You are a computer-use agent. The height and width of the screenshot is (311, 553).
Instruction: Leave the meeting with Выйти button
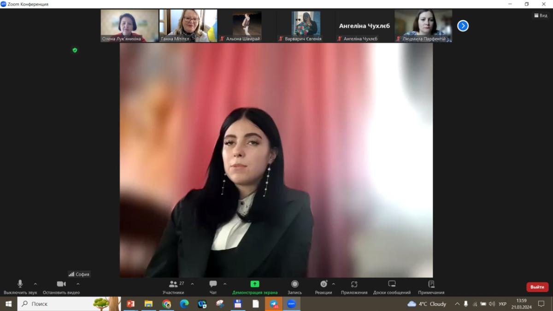click(537, 287)
